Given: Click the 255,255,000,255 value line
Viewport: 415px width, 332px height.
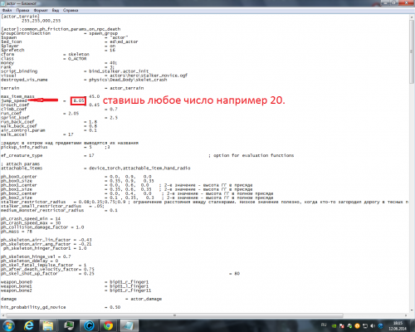Looking at the screenshot, I should pos(41,21).
